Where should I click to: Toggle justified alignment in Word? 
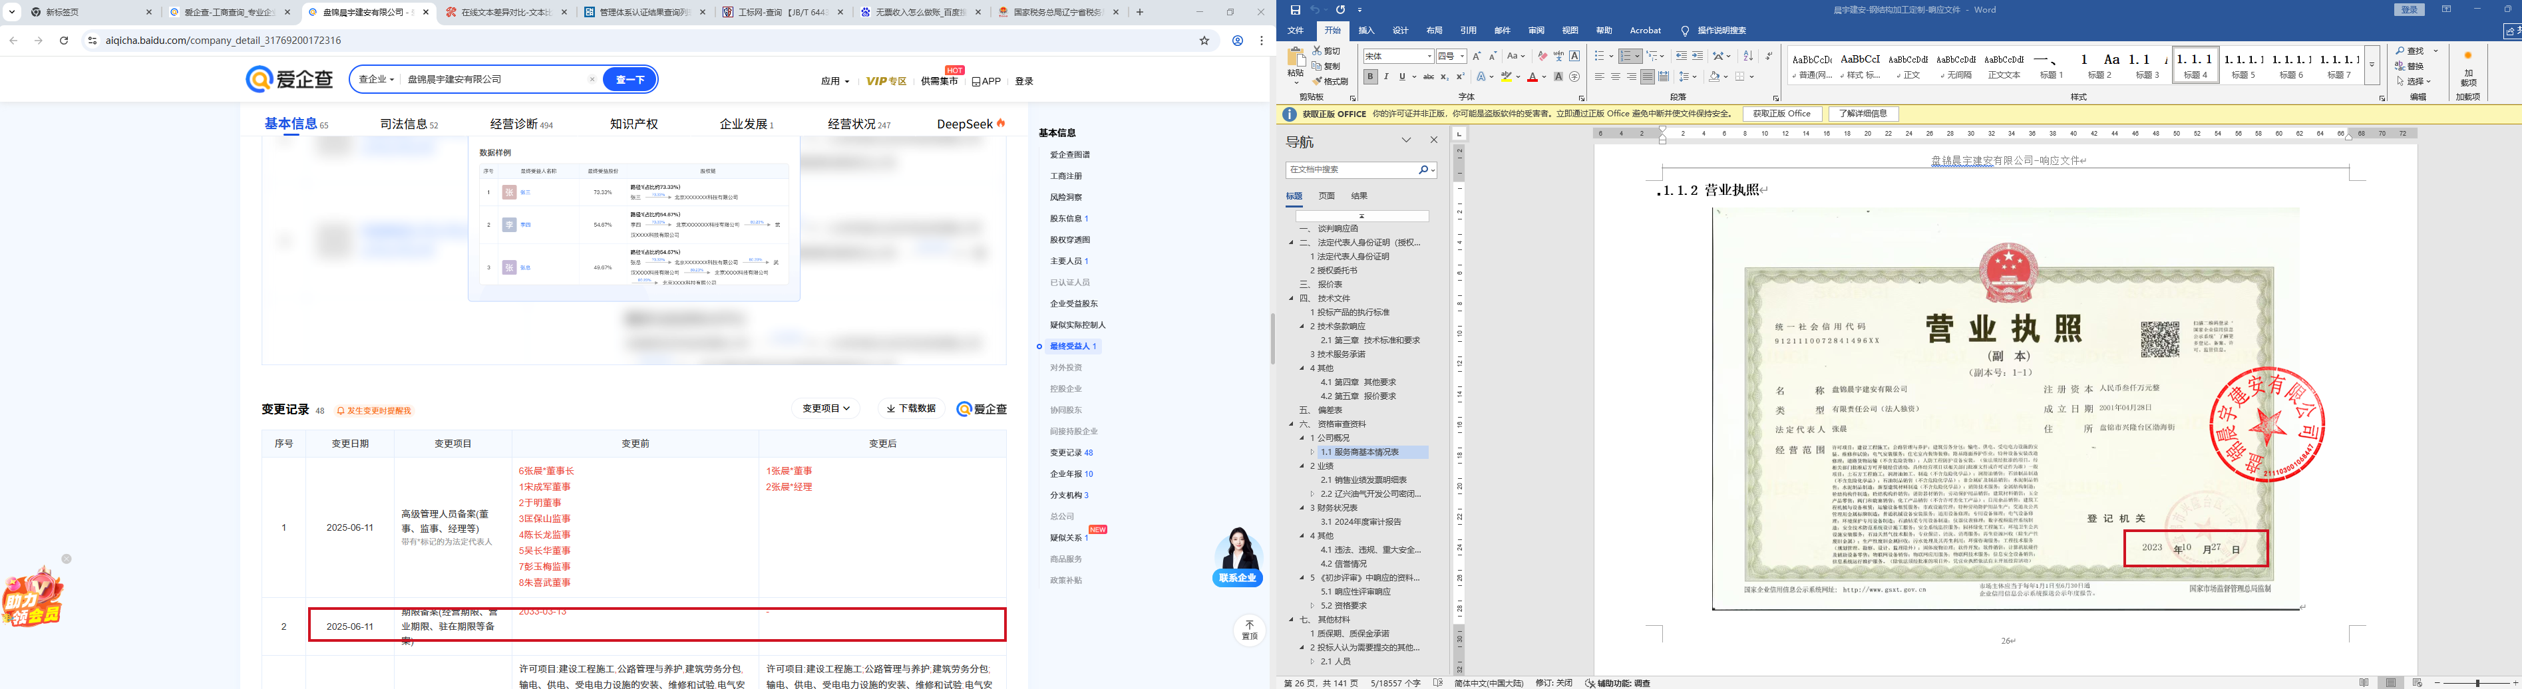(x=1647, y=76)
